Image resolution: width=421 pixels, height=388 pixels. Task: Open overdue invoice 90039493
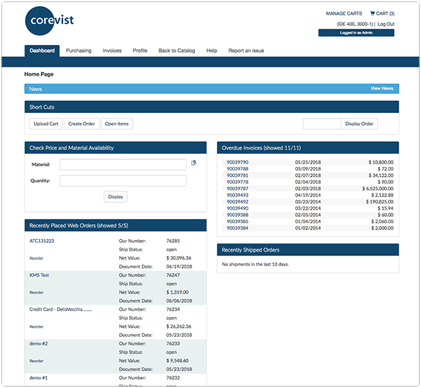pos(237,195)
